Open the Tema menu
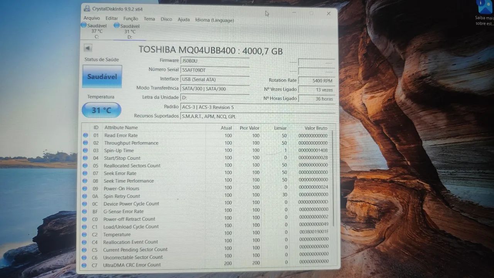The height and width of the screenshot is (278, 494). point(149,19)
